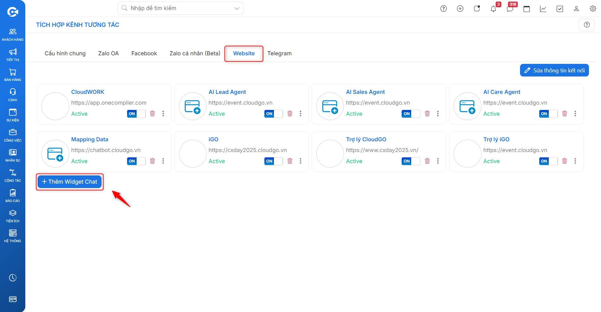Toggle Trợ lý iGO ON switch
The height and width of the screenshot is (312, 601).
[x=548, y=161]
